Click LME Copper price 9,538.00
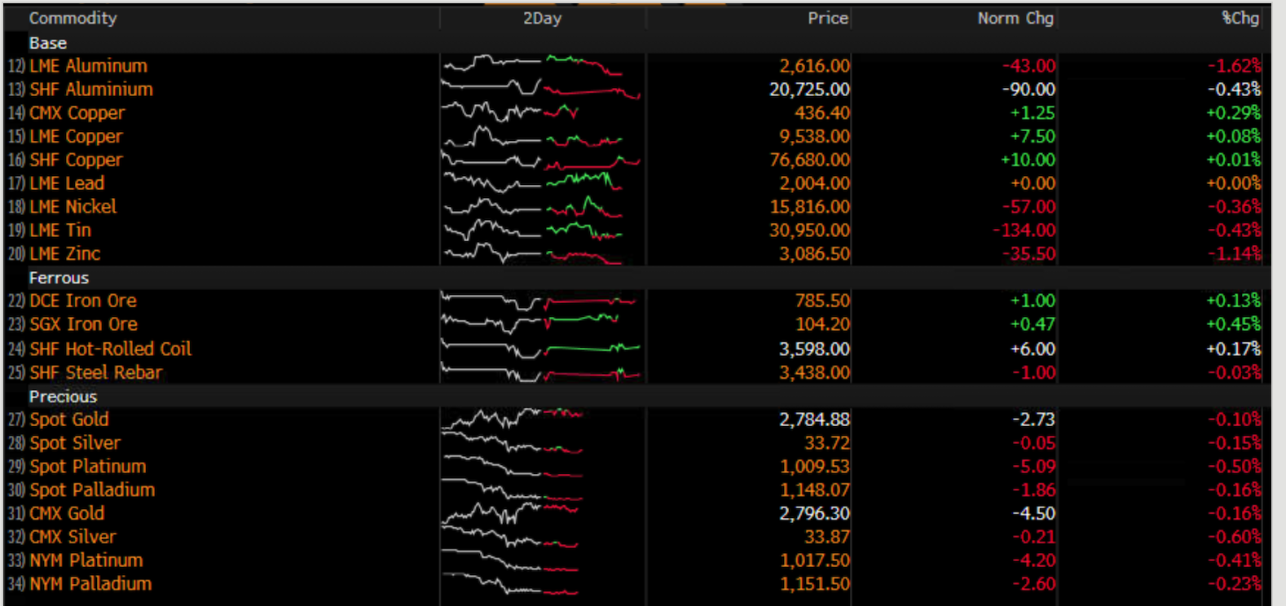The image size is (1286, 606). pos(814,137)
